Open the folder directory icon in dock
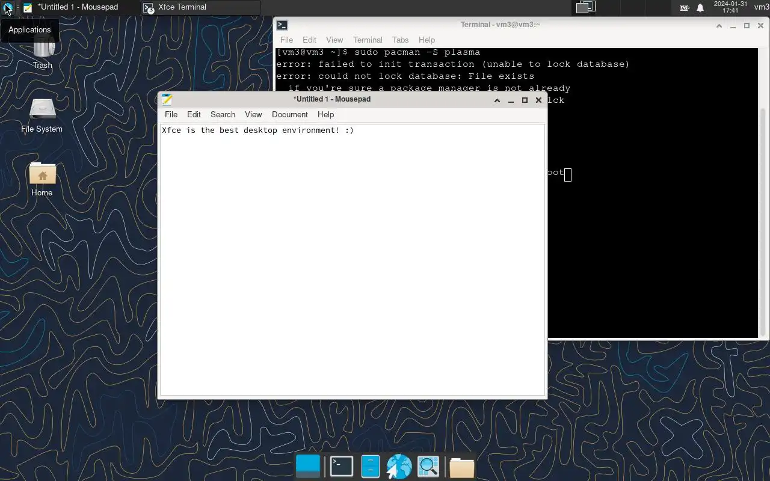This screenshot has height=481, width=770. [461, 467]
